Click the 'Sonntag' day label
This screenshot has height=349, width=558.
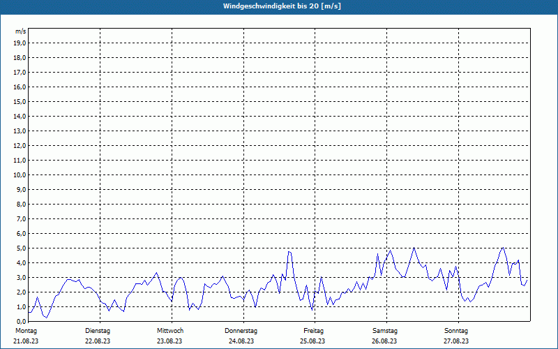(x=456, y=331)
